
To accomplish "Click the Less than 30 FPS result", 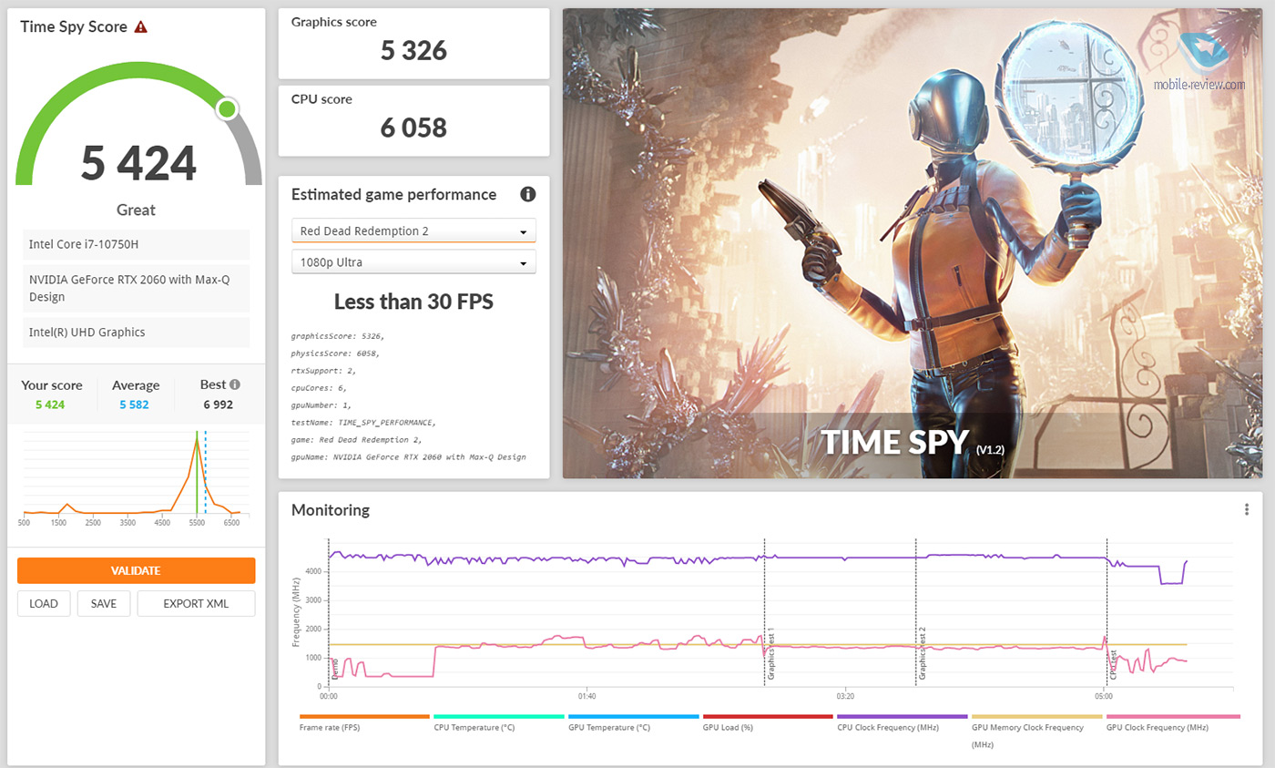I will 413,302.
